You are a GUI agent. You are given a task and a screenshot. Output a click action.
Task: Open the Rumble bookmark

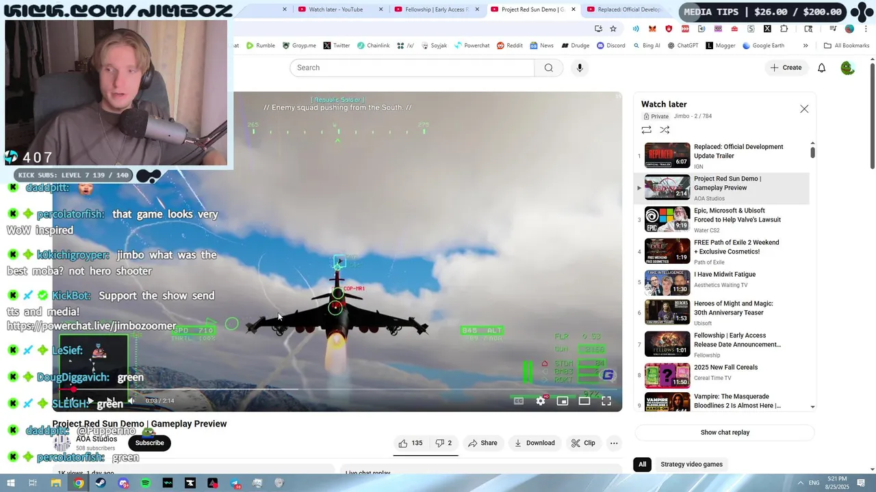click(x=260, y=46)
